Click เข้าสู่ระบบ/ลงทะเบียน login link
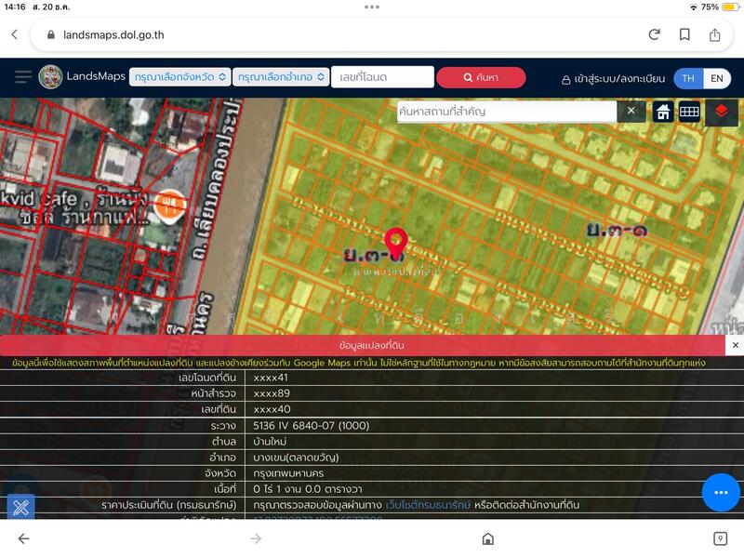Viewport: 744px width, 558px height. point(614,79)
